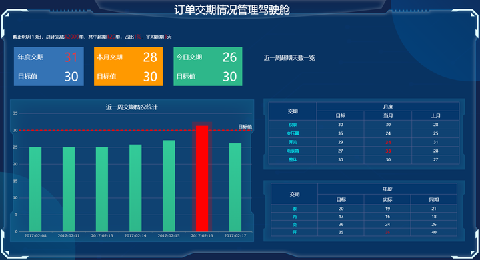
Task: Click the y-axis label 15
Action: 15,181
